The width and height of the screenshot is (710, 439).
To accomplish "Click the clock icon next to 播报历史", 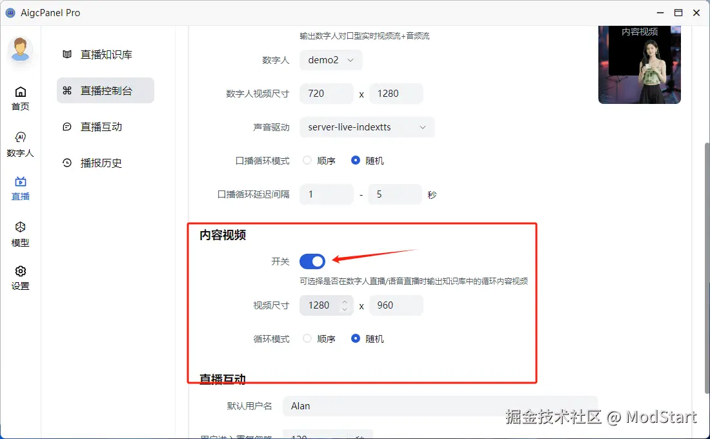I will pos(67,163).
